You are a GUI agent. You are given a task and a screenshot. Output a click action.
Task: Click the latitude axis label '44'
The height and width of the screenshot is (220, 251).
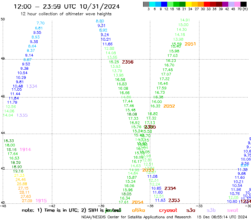(x=3, y=133)
